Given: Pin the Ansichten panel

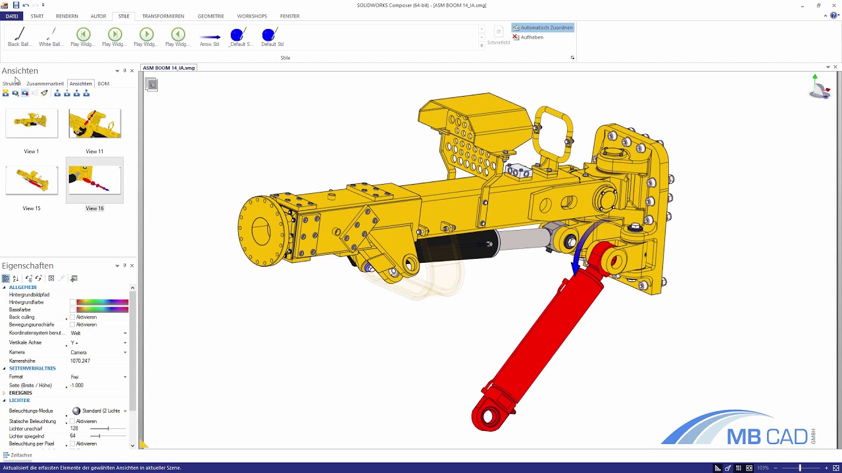Looking at the screenshot, I should pyautogui.click(x=124, y=71).
